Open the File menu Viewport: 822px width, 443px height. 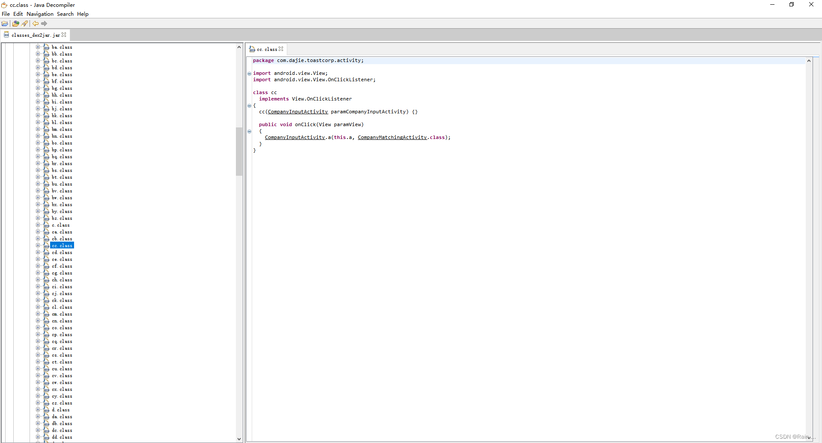[6, 14]
